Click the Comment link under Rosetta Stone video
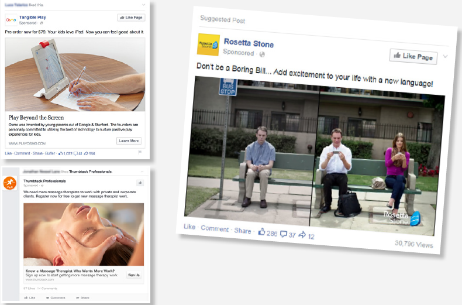The width and height of the screenshot is (462, 305). point(215,228)
